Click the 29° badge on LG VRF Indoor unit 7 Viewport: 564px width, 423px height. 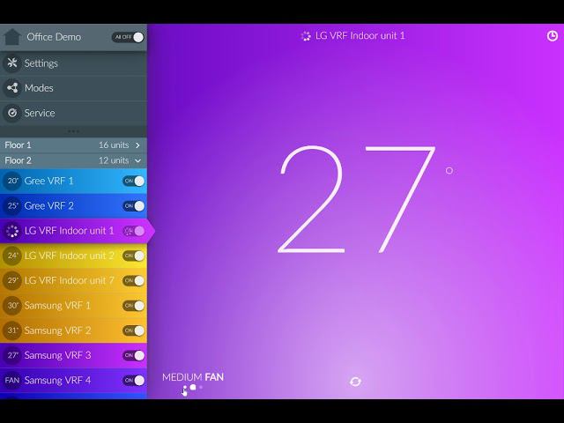click(12, 280)
